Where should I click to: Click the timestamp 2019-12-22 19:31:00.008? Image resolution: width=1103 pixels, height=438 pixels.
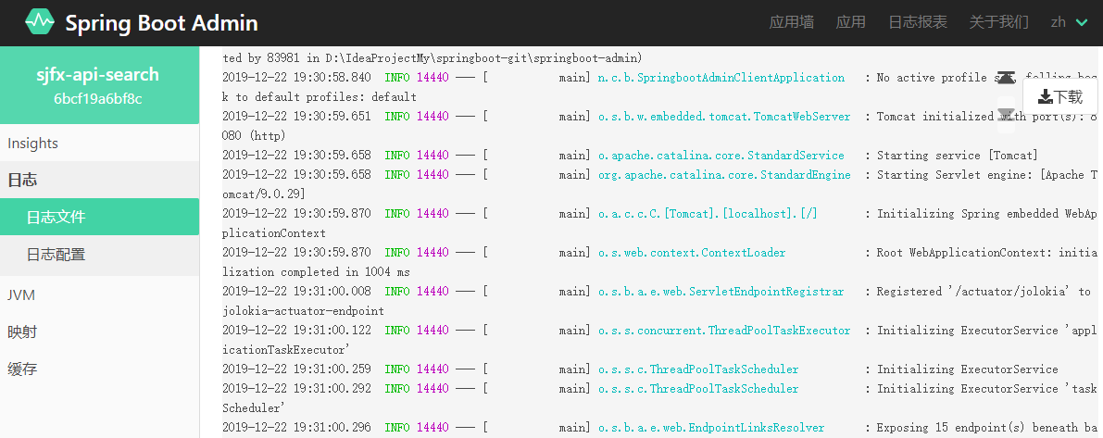tap(296, 291)
